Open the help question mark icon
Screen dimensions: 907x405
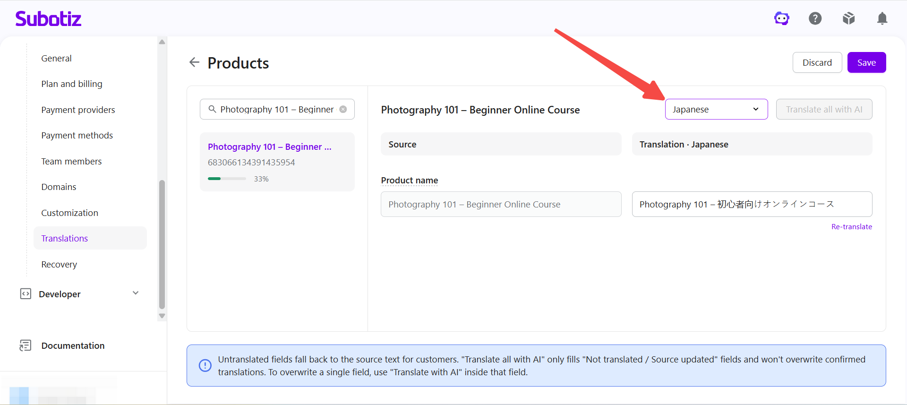click(x=815, y=18)
